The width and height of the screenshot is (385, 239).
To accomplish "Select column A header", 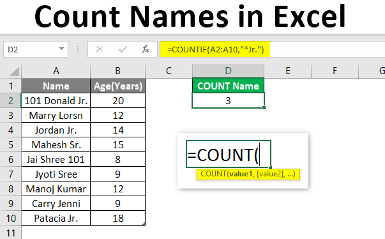I will click(56, 71).
